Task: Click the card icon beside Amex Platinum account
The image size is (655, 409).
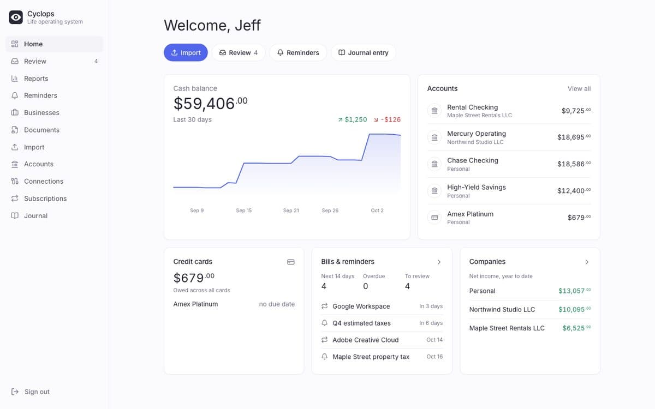Action: pos(434,218)
